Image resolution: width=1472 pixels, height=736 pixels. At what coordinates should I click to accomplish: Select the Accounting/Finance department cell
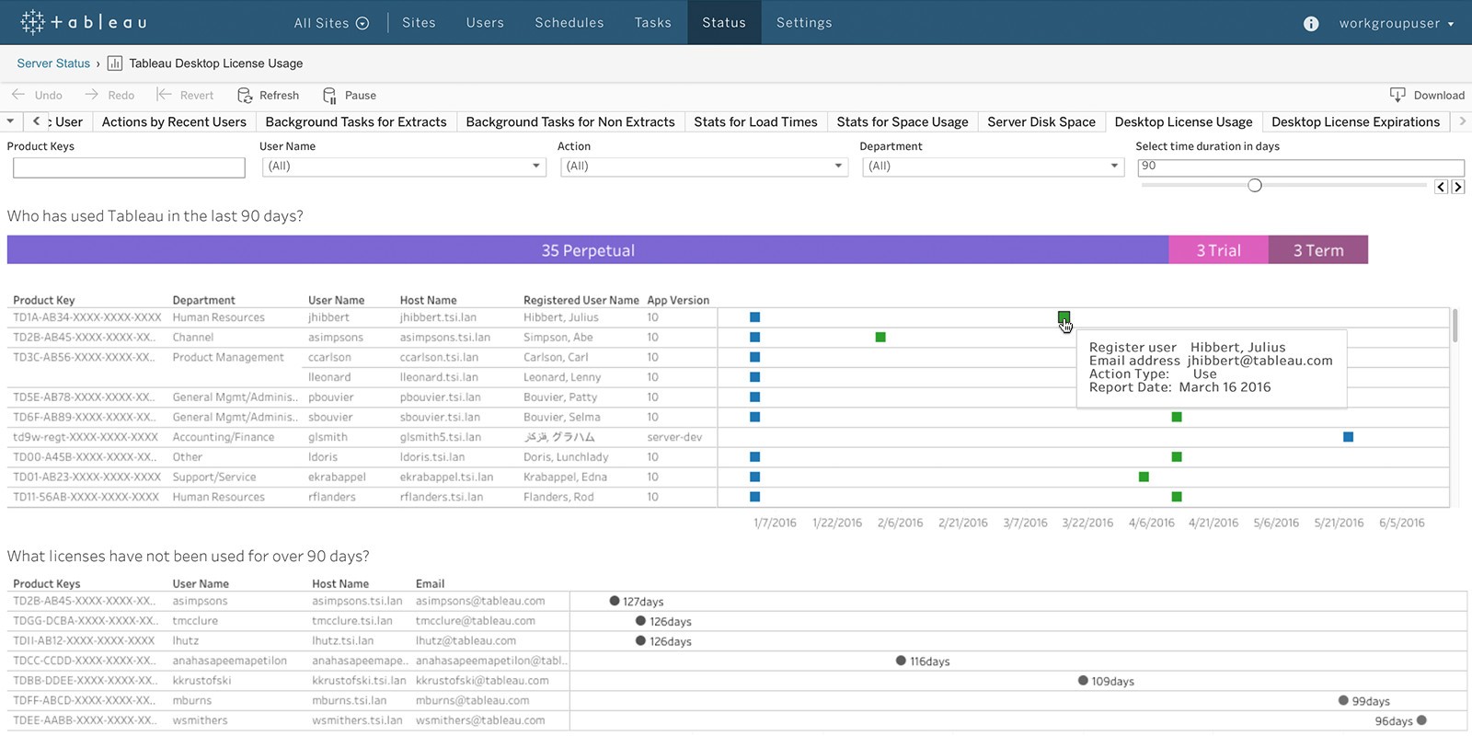click(224, 437)
